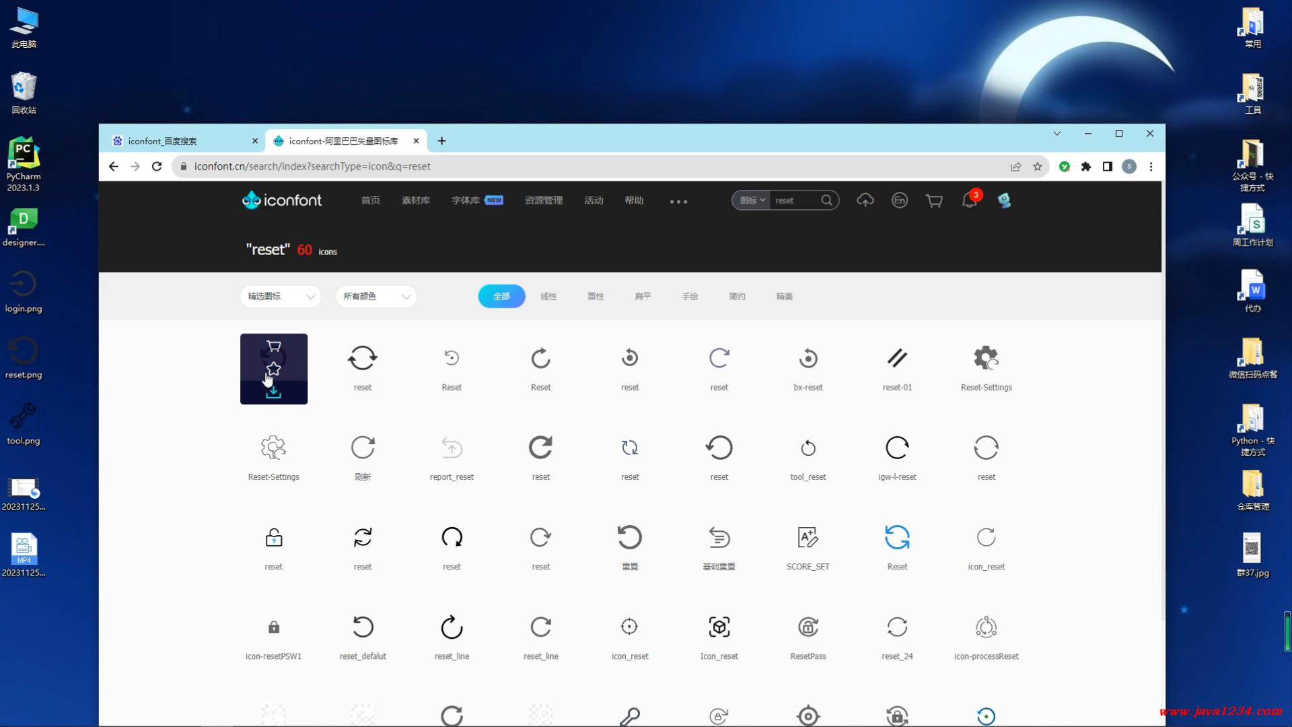The width and height of the screenshot is (1292, 727).
Task: Switch language with the En icon
Action: point(899,200)
